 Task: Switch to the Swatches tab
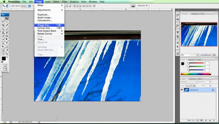(x=192, y=60)
